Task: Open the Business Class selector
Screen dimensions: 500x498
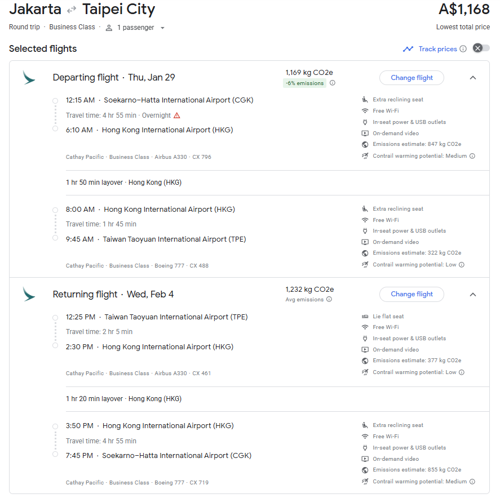Action: 72,27
